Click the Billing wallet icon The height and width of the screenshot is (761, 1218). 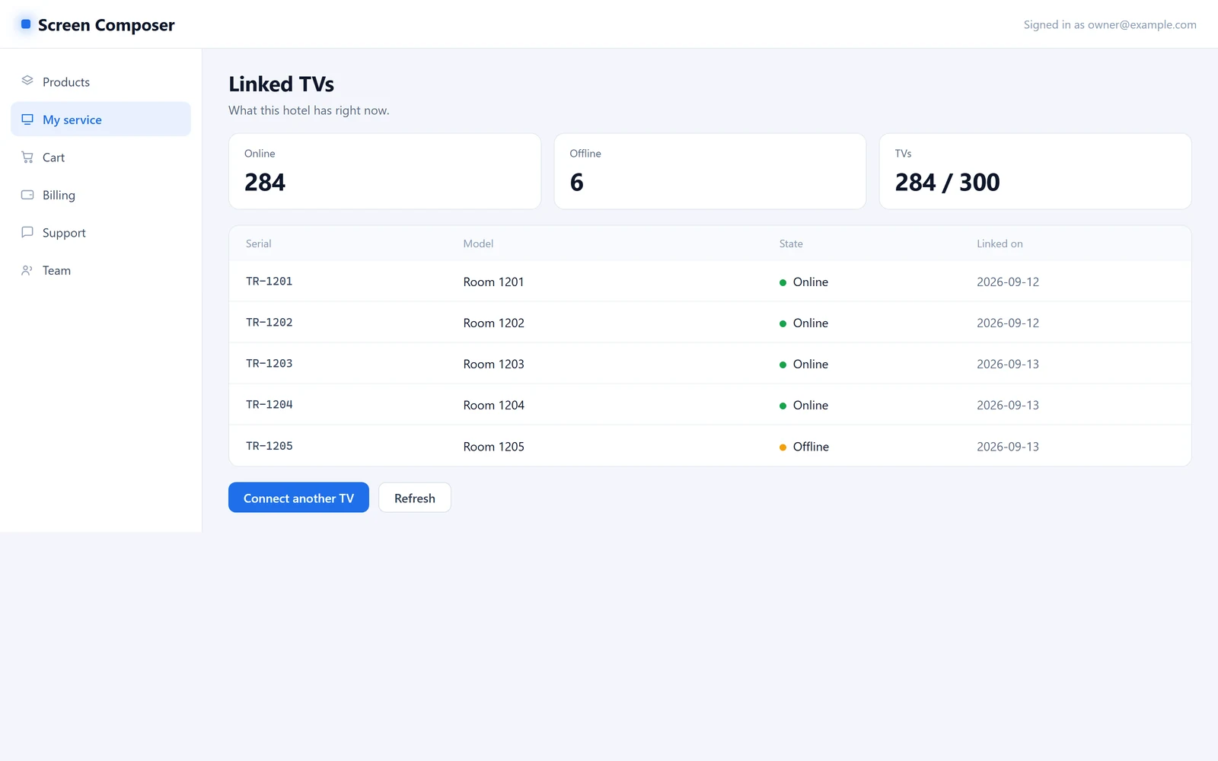(x=27, y=194)
